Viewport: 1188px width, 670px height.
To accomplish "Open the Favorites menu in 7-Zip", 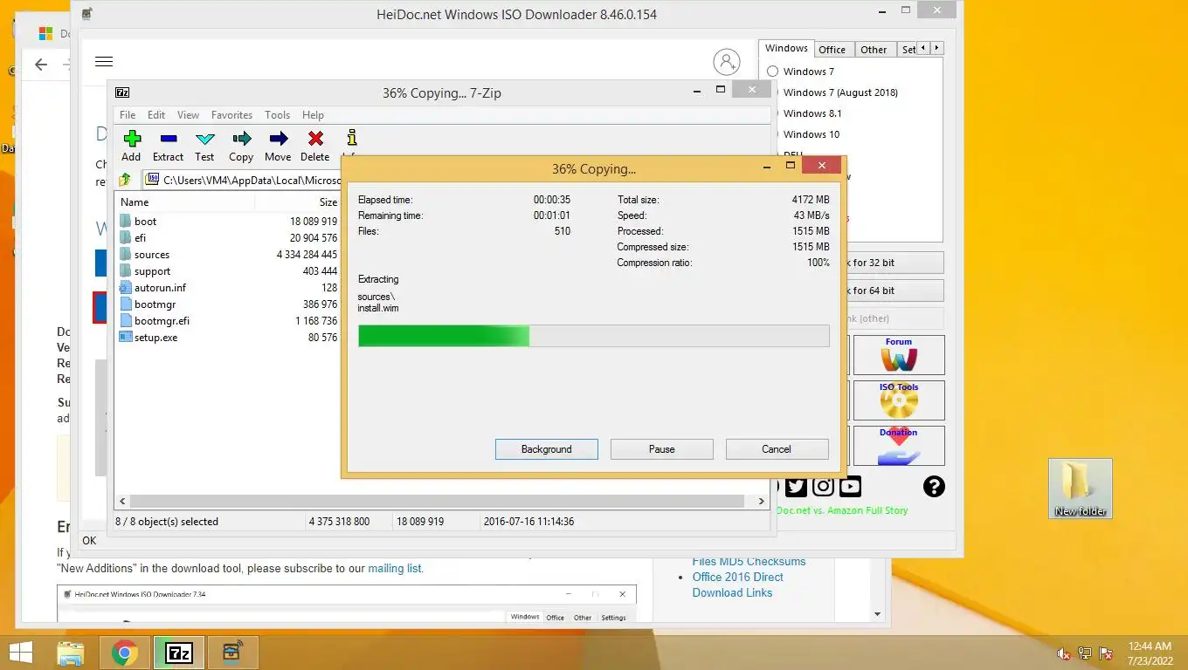I will (x=231, y=115).
